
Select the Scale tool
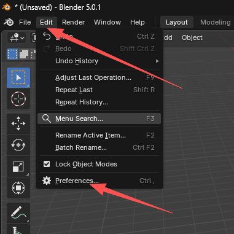[18, 166]
